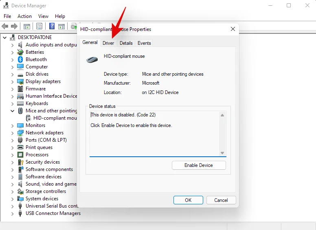Click the Device status scroll up arrow
Screen dimensions: 316x230
[222, 115]
